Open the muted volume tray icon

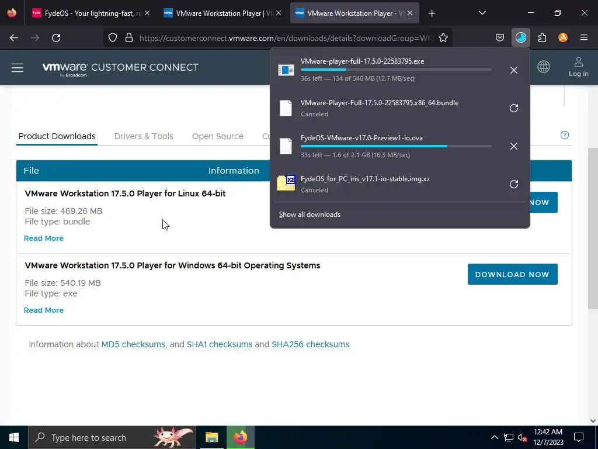tap(522, 437)
